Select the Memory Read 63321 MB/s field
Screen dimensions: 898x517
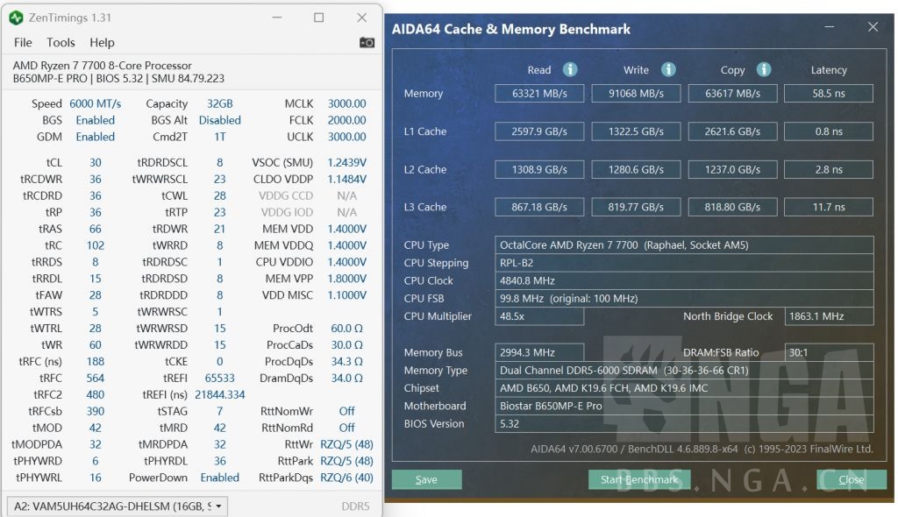[539, 94]
